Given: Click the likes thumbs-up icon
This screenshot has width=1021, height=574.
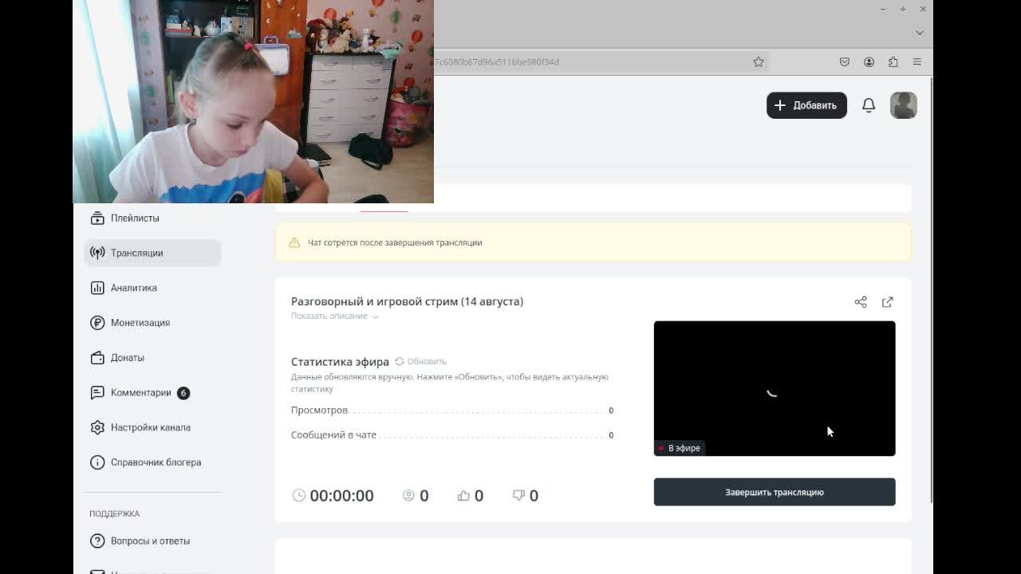Looking at the screenshot, I should tap(463, 495).
